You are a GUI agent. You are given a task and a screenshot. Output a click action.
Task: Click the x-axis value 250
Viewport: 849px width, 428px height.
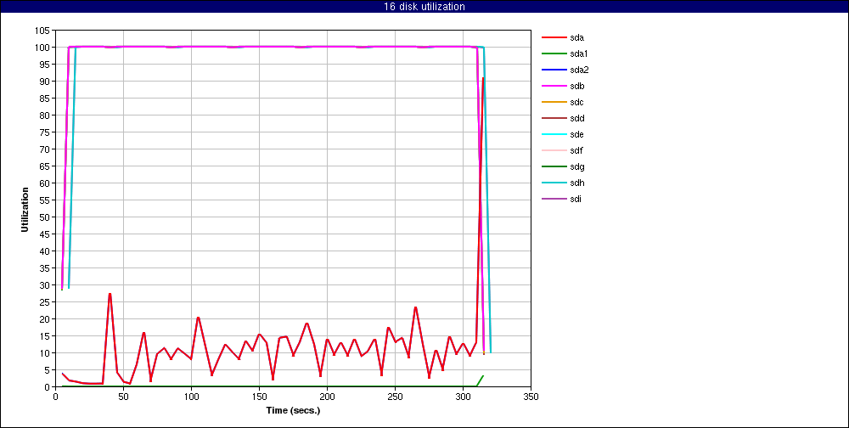(x=395, y=397)
